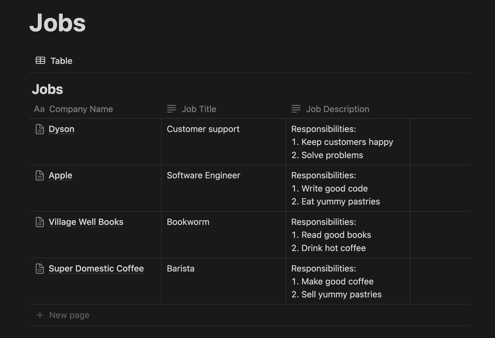Open the Super Domestic Coffee page
Image resolution: width=495 pixels, height=338 pixels.
[96, 269]
